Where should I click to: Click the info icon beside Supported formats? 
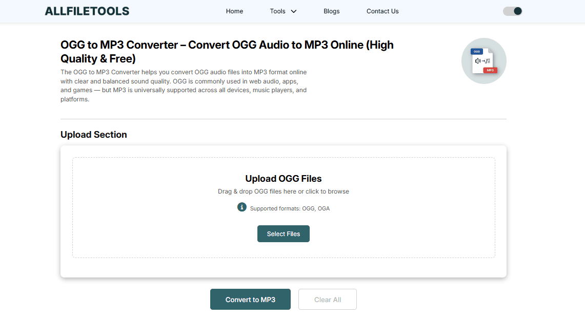[x=242, y=207]
